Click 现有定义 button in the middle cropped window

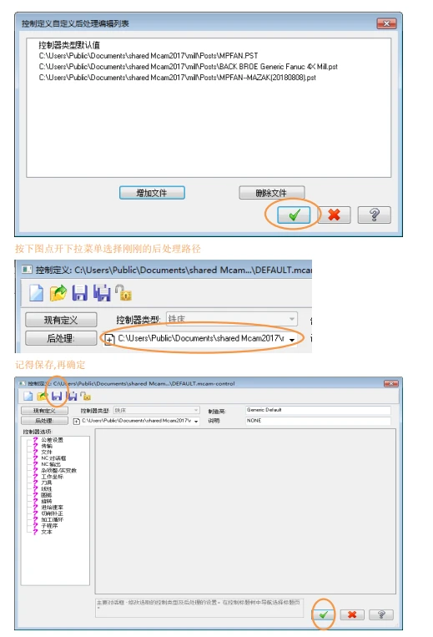tap(61, 320)
